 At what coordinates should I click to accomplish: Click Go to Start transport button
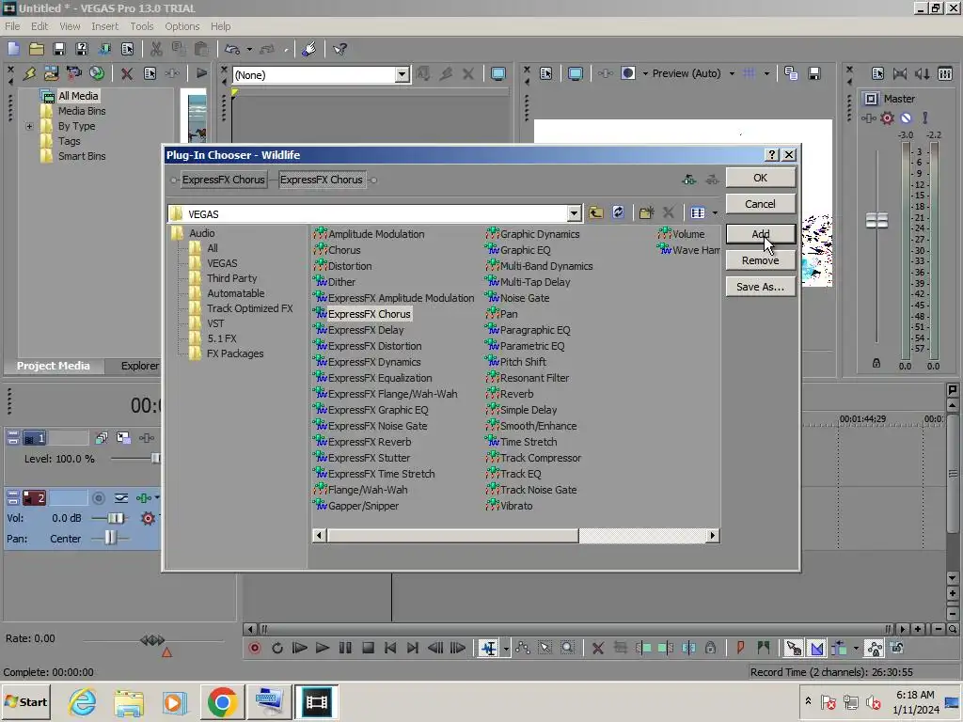click(x=390, y=648)
